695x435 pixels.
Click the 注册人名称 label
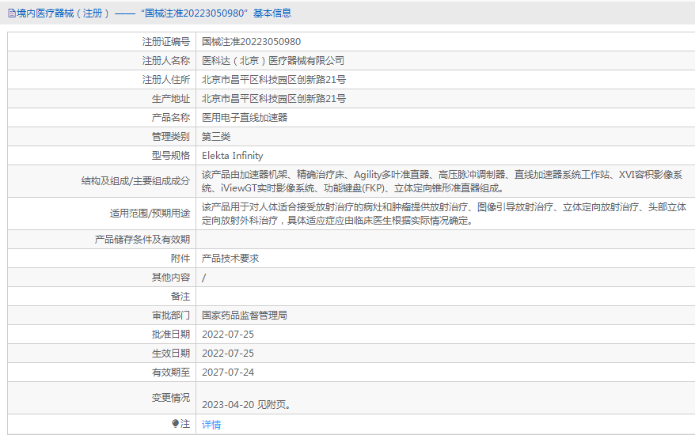165,61
